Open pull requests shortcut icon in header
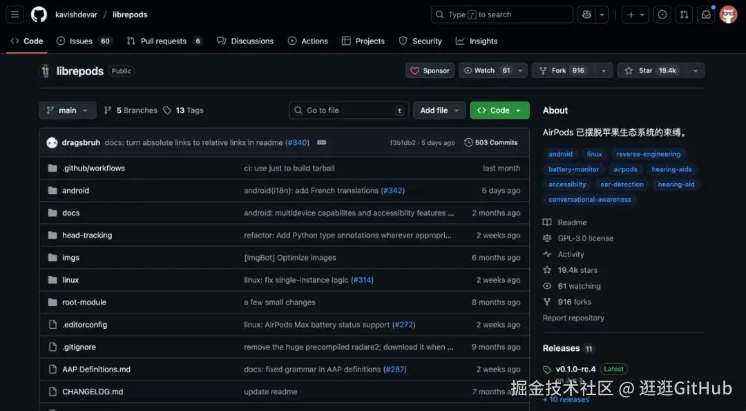 pos(684,15)
